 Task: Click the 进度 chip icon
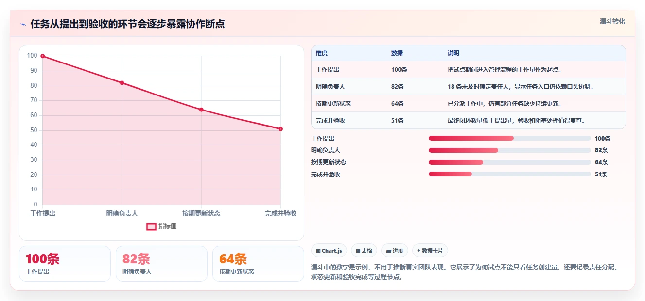coord(388,251)
